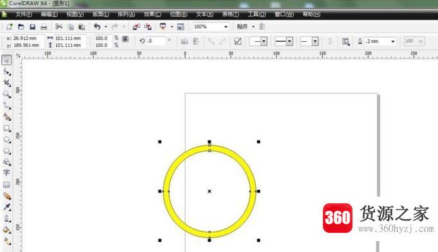Expand the 100% zoom level dropdown
Image resolution: width=438 pixels, height=252 pixels.
[225, 27]
